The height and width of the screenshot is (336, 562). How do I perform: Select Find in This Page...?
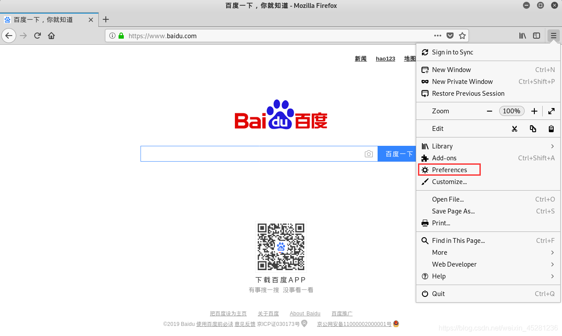(488, 241)
